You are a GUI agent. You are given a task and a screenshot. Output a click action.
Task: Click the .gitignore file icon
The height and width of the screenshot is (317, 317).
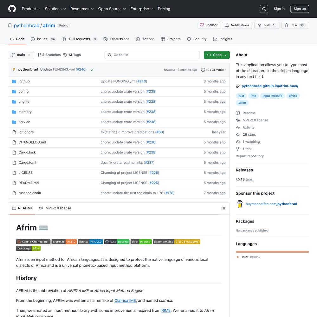[14, 132]
